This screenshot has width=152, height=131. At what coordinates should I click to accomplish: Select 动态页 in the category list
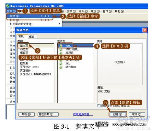point(24,49)
